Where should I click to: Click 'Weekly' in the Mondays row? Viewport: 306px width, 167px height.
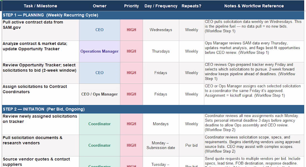click(x=191, y=124)
